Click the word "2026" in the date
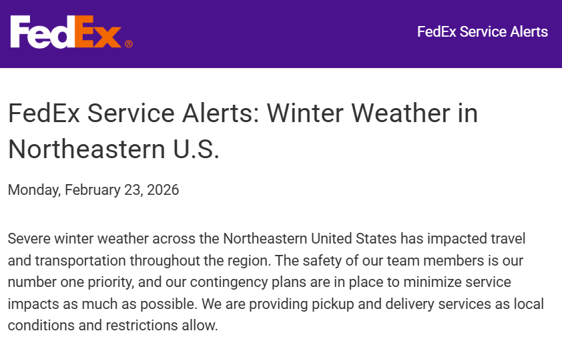Screen dimensions: 562x345 [x=164, y=190]
